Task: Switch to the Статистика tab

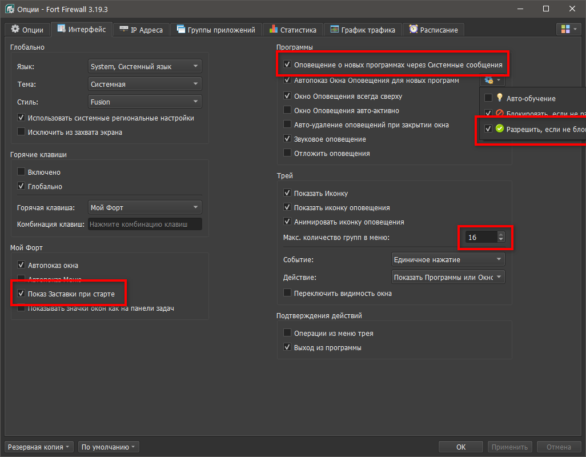Action: [292, 30]
